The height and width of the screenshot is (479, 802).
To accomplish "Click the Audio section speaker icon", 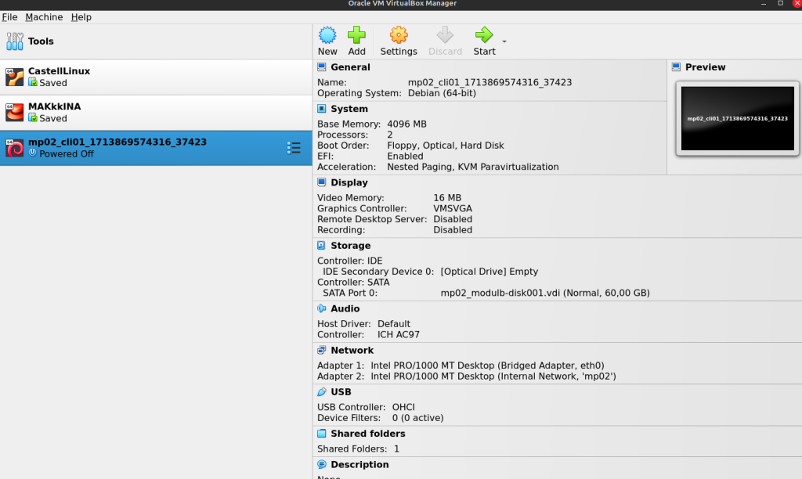I will (x=322, y=308).
